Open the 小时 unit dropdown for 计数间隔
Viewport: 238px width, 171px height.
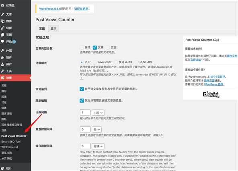tap(98, 113)
